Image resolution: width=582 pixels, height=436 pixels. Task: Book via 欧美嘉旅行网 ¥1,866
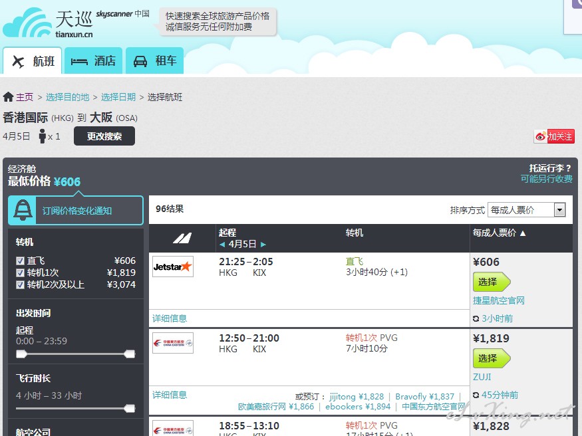pos(276,407)
